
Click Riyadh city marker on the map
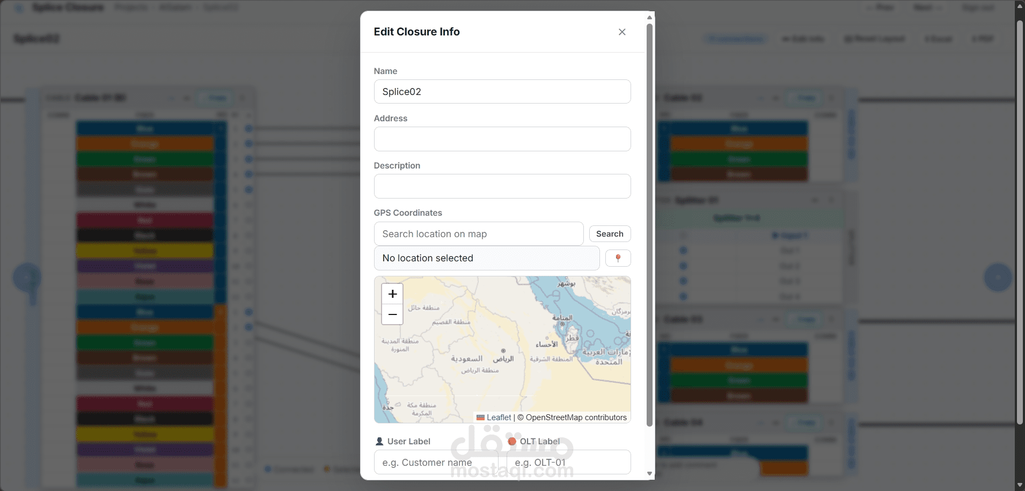(x=503, y=351)
